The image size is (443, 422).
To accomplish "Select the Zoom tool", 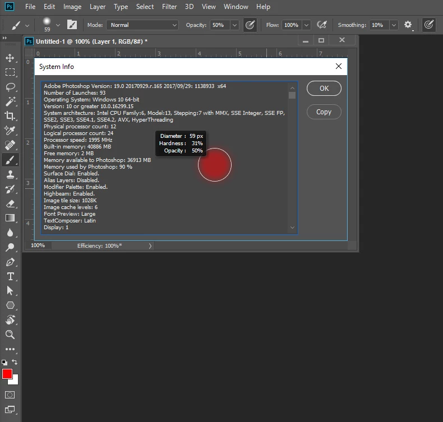I will pos(10,335).
